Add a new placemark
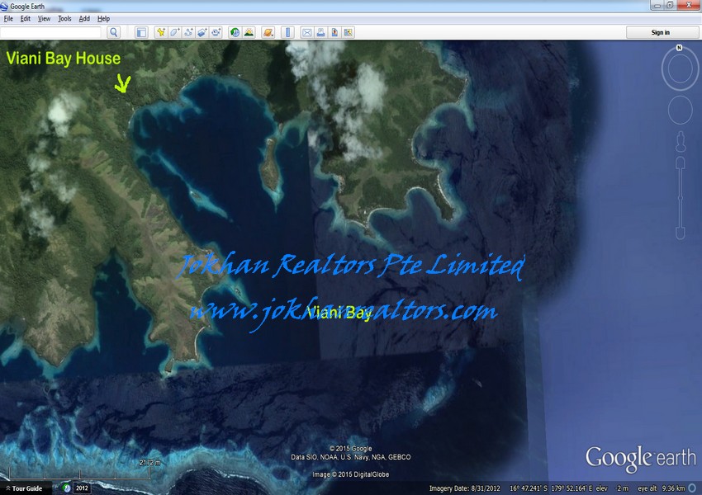The width and height of the screenshot is (702, 495). click(x=161, y=32)
